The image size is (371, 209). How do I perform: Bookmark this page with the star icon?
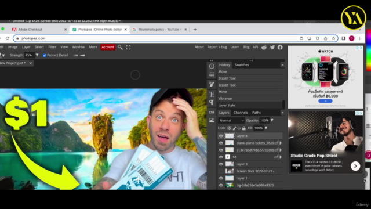tap(333, 38)
